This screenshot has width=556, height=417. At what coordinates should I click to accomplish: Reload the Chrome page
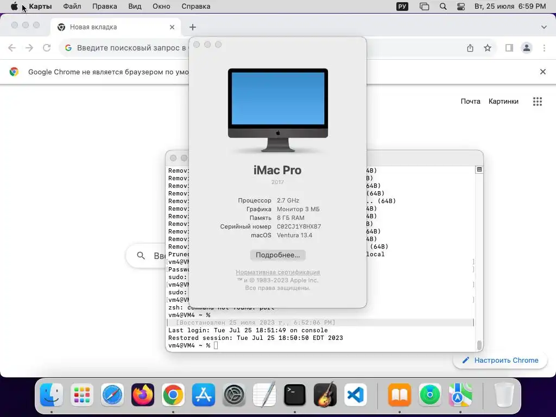coord(47,48)
